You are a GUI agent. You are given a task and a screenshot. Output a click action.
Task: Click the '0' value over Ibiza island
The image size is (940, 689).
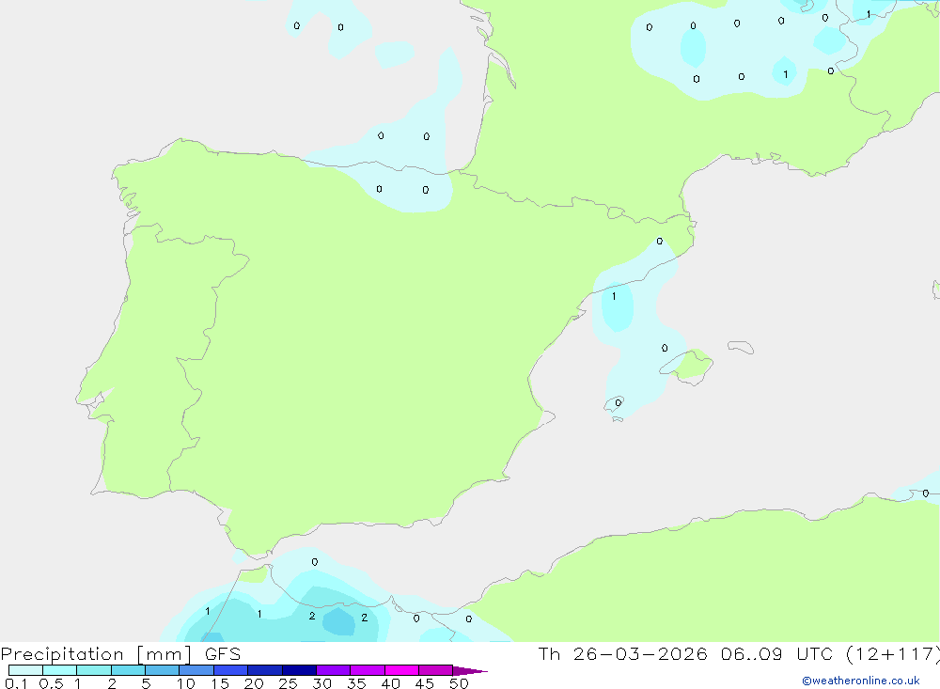[619, 403]
